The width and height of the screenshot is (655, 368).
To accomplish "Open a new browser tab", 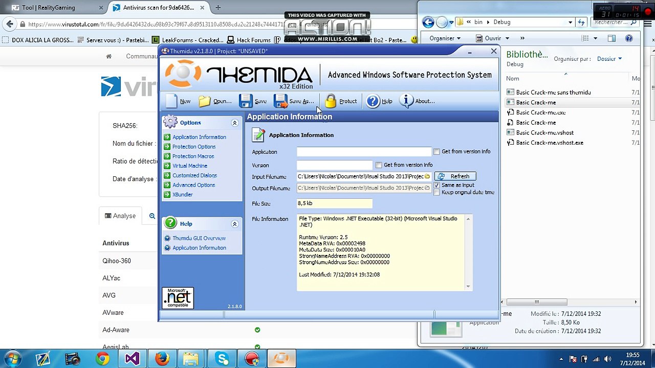I will [x=218, y=8].
